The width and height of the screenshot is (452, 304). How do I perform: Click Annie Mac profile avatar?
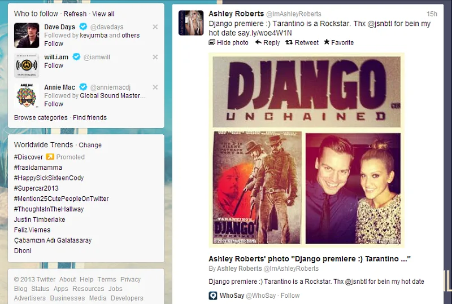[x=27, y=96]
